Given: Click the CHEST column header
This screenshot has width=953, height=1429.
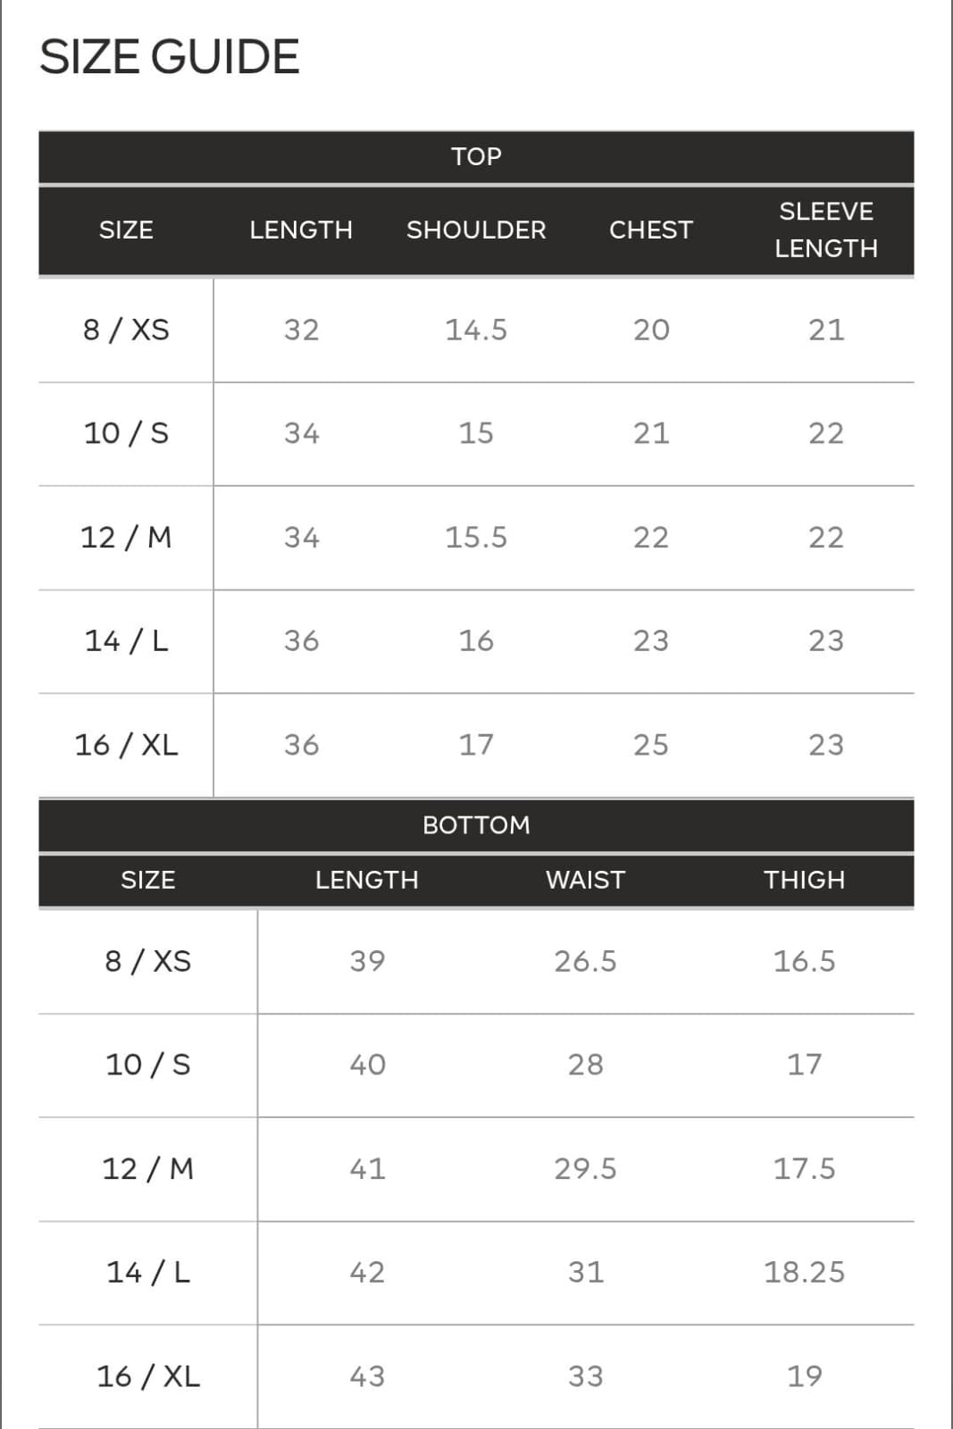Looking at the screenshot, I should click(x=651, y=230).
